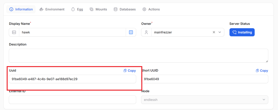Open the Node dropdown showing endlessh
Screen dimensions: 278x110
(205, 100)
